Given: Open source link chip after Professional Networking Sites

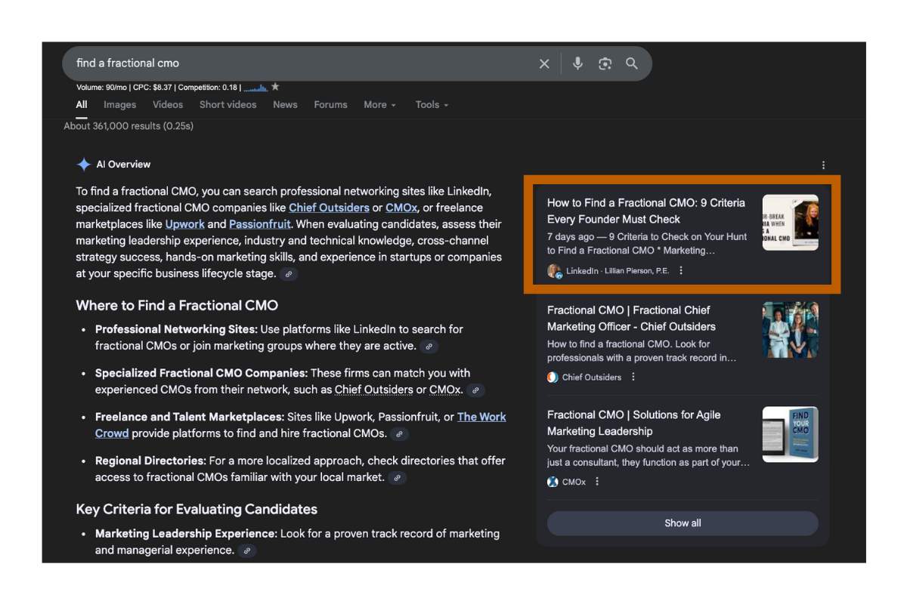Looking at the screenshot, I should [x=429, y=347].
